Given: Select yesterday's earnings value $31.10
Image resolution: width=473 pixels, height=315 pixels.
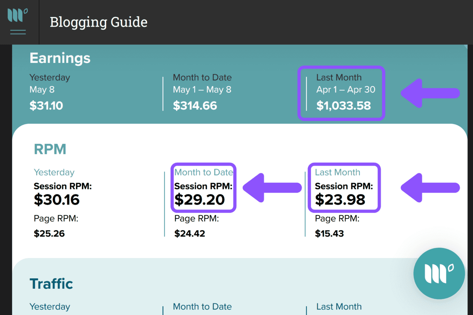Looking at the screenshot, I should 46,106.
